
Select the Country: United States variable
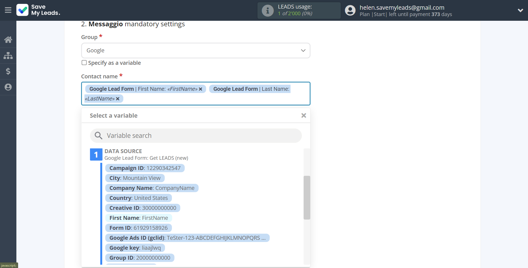coord(139,198)
